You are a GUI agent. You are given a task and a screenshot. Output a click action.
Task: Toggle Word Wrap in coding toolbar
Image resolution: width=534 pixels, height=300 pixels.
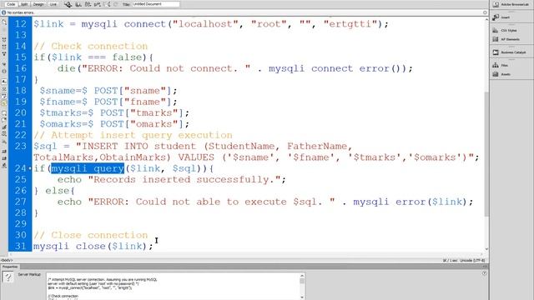click(4, 96)
